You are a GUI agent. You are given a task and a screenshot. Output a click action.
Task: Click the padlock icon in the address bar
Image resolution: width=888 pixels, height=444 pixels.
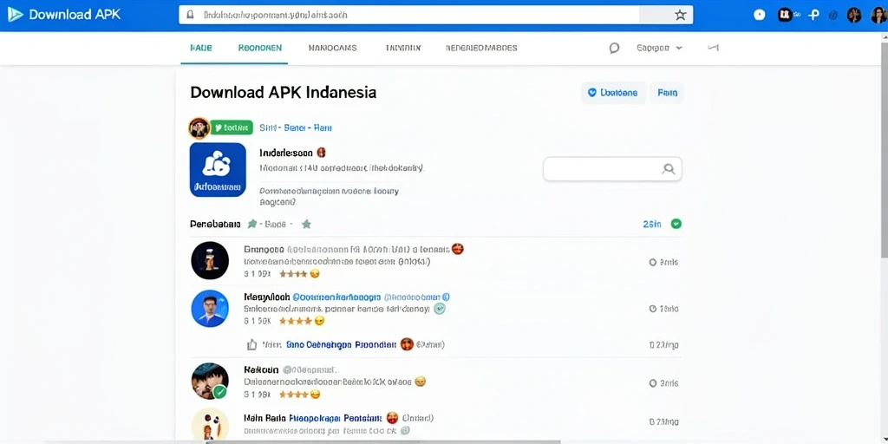pyautogui.click(x=190, y=15)
